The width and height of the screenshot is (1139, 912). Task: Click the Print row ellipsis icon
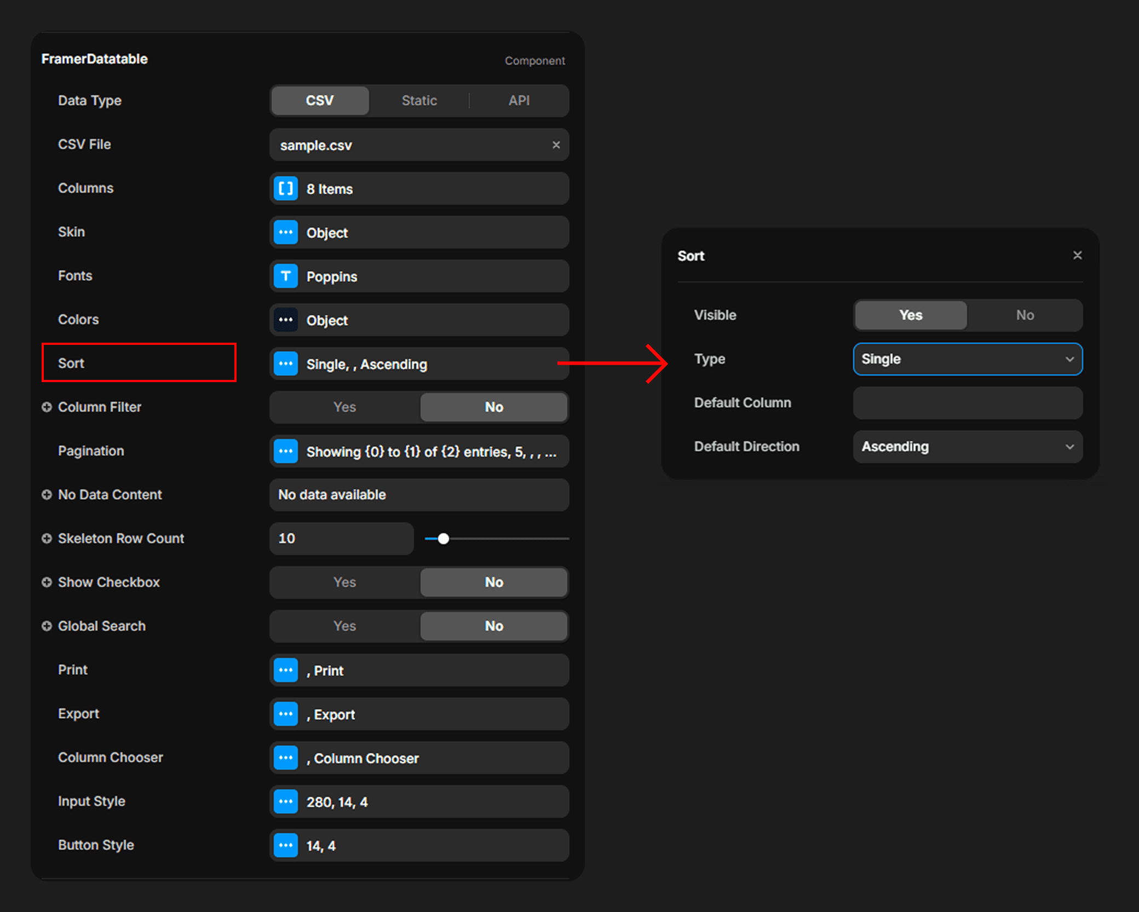[x=285, y=670]
